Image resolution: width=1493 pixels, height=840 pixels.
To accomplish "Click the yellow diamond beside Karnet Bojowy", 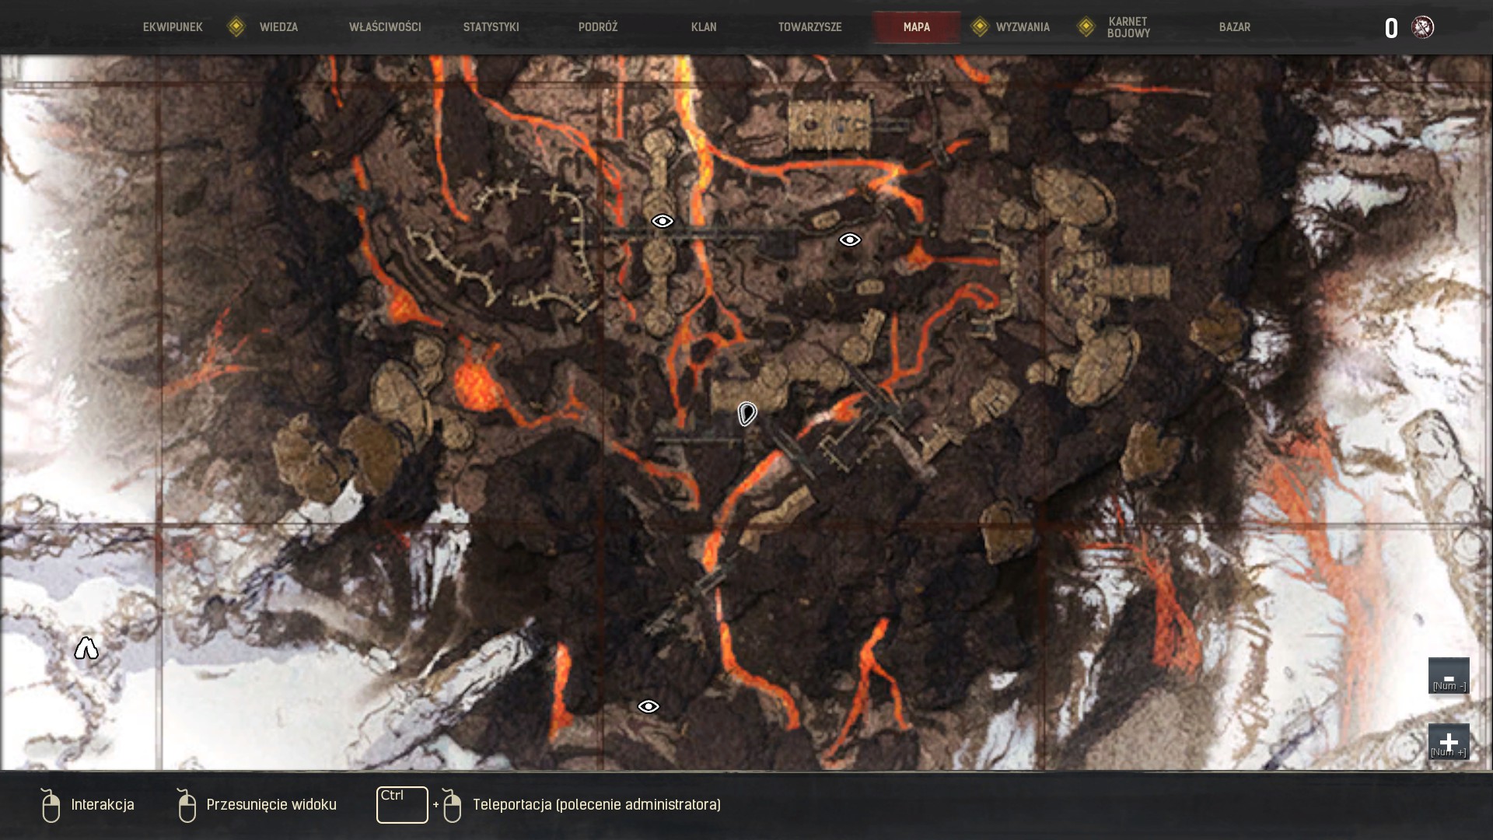I will (1086, 27).
